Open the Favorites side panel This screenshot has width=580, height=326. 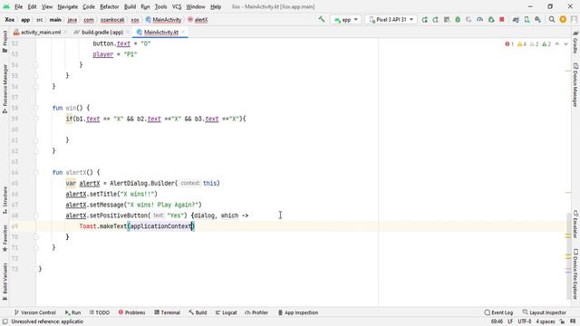pyautogui.click(x=5, y=238)
